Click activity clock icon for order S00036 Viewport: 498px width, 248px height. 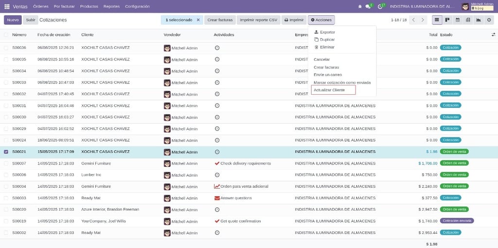click(217, 48)
